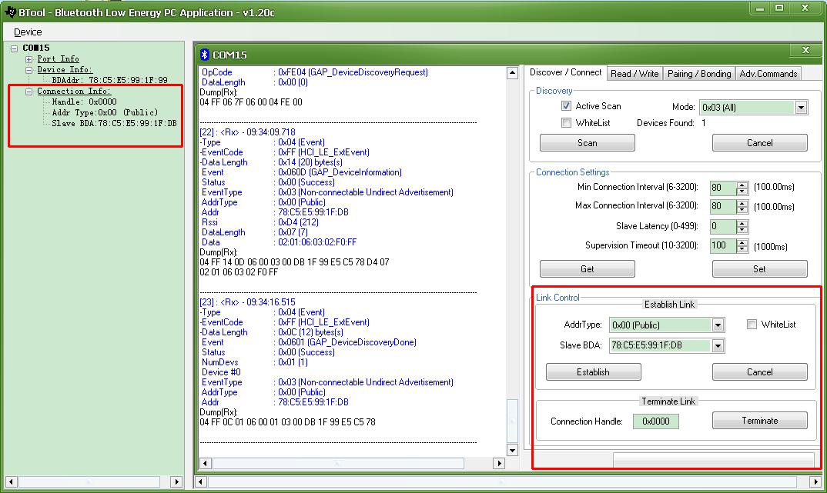The width and height of the screenshot is (827, 493).
Task: Click log pane scroll left arrow
Action: pos(205,464)
